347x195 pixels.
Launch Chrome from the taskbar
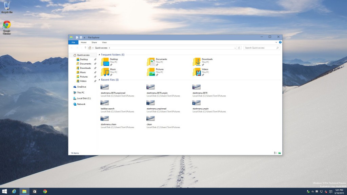pyautogui.click(x=45, y=192)
